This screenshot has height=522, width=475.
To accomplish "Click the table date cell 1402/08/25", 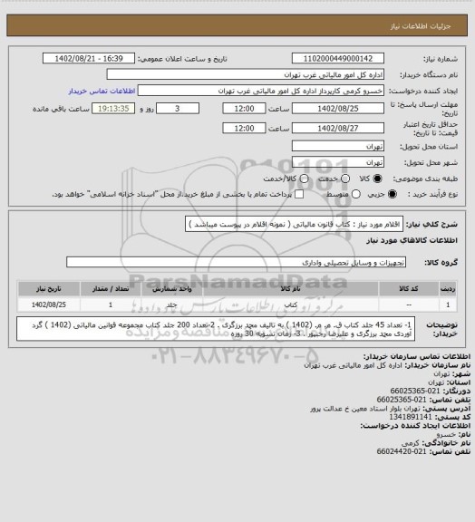I will click(x=49, y=304).
